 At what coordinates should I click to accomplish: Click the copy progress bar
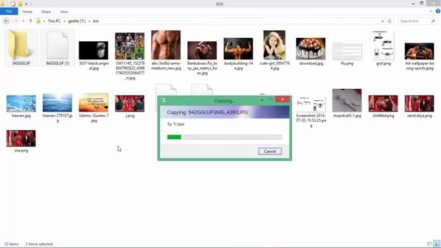pyautogui.click(x=225, y=137)
